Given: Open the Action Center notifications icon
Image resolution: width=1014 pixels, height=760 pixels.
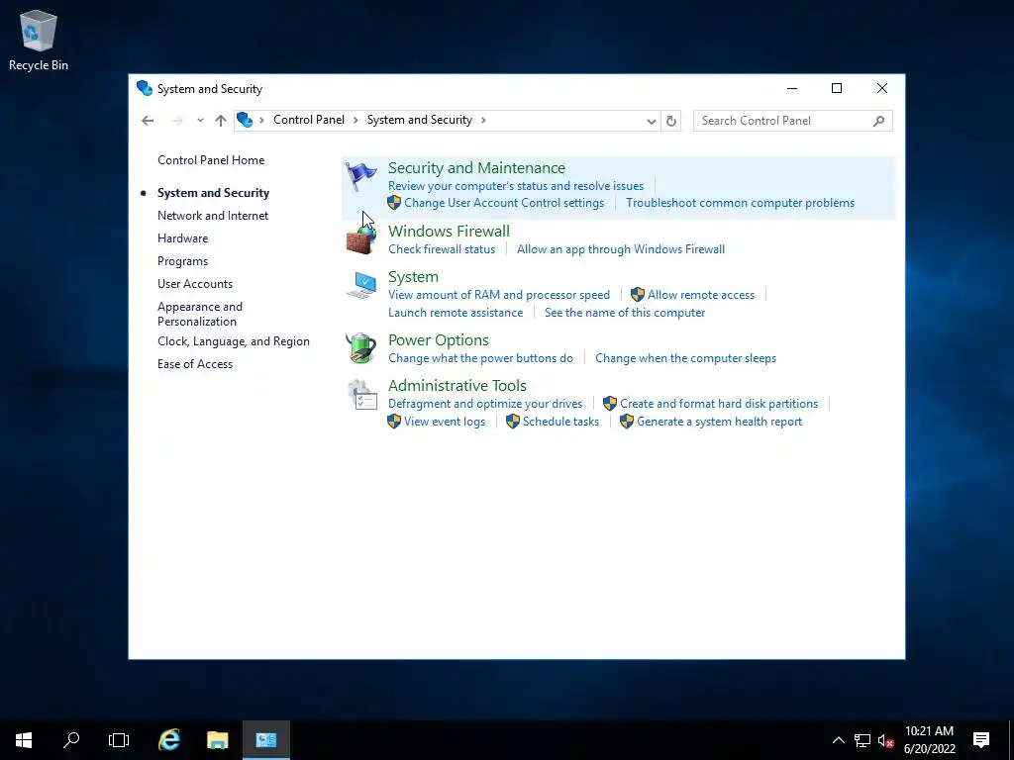Looking at the screenshot, I should (981, 740).
